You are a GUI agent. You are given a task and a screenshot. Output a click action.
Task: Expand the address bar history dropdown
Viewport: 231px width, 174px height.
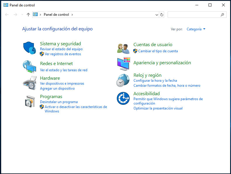coord(157,15)
